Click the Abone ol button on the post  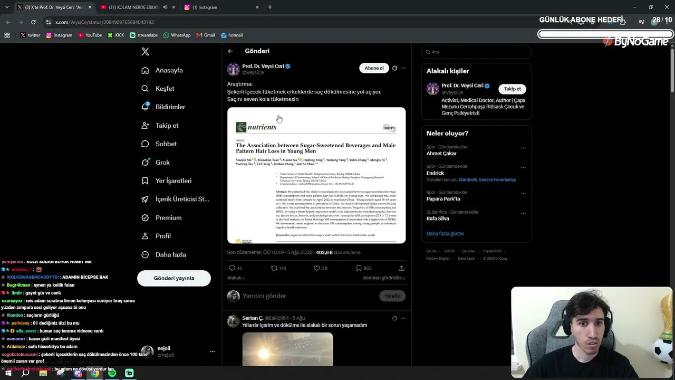tap(374, 68)
